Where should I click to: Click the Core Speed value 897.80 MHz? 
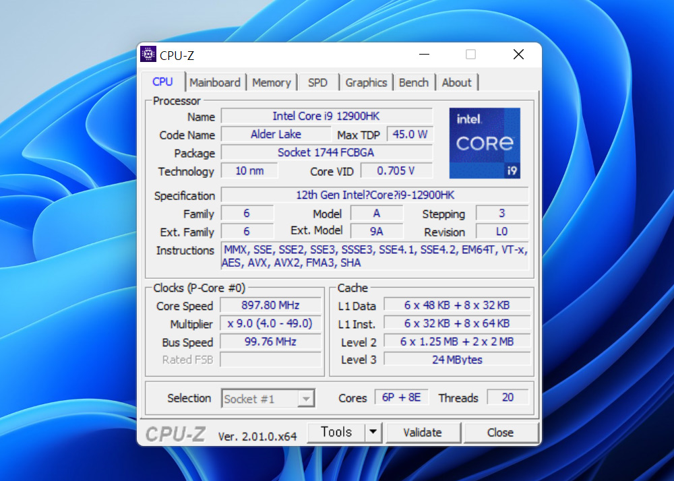pyautogui.click(x=270, y=305)
